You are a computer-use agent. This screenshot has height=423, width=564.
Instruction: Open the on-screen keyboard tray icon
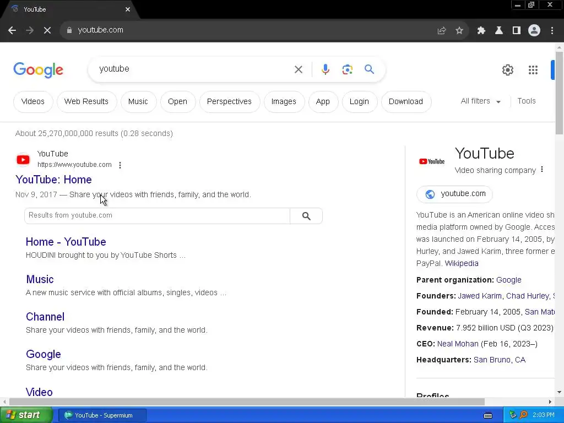click(488, 415)
